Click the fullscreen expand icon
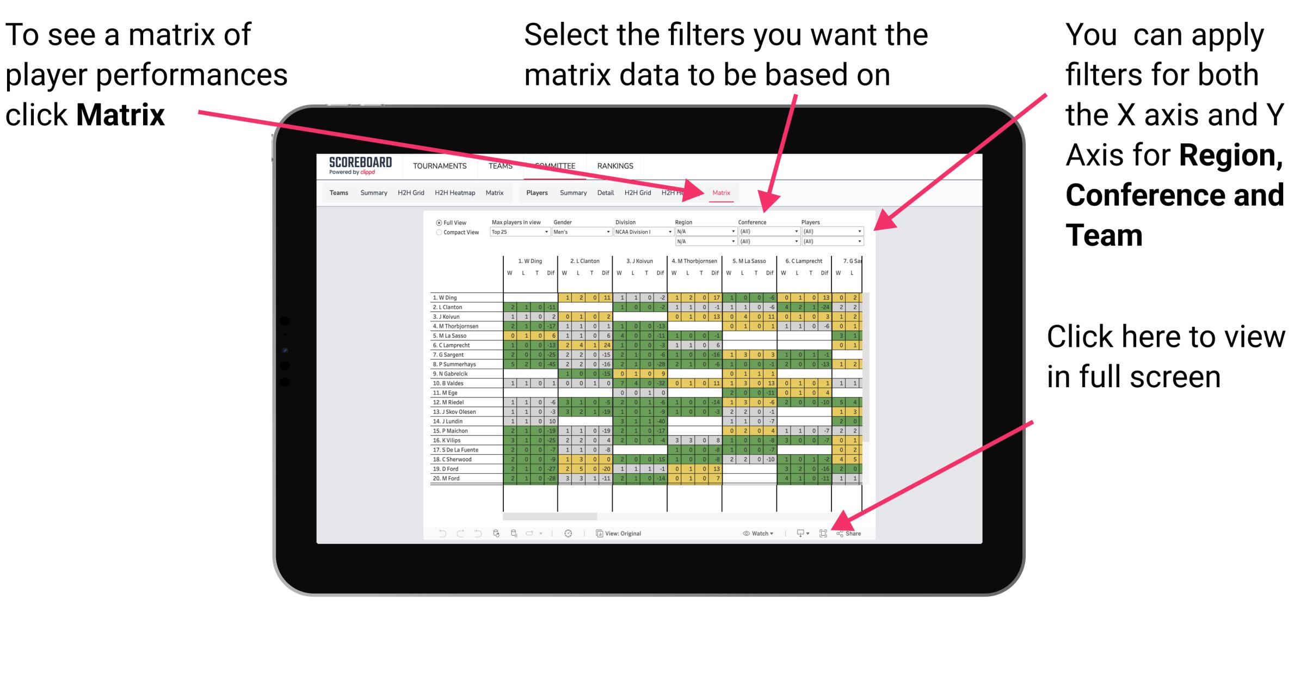Viewport: 1294px width, 697px height. pos(824,534)
